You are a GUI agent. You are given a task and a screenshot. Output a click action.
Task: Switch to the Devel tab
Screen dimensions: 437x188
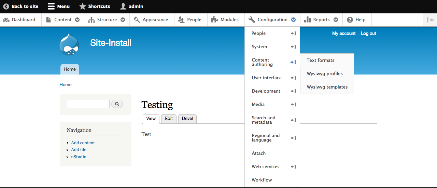coord(187,119)
